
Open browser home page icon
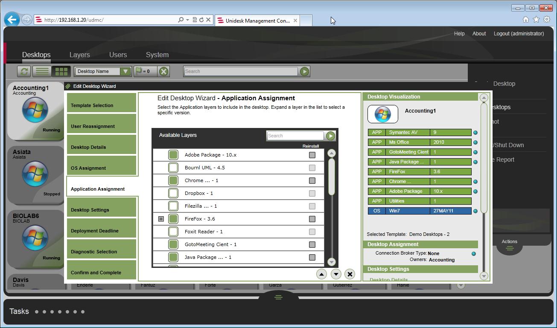pos(526,20)
